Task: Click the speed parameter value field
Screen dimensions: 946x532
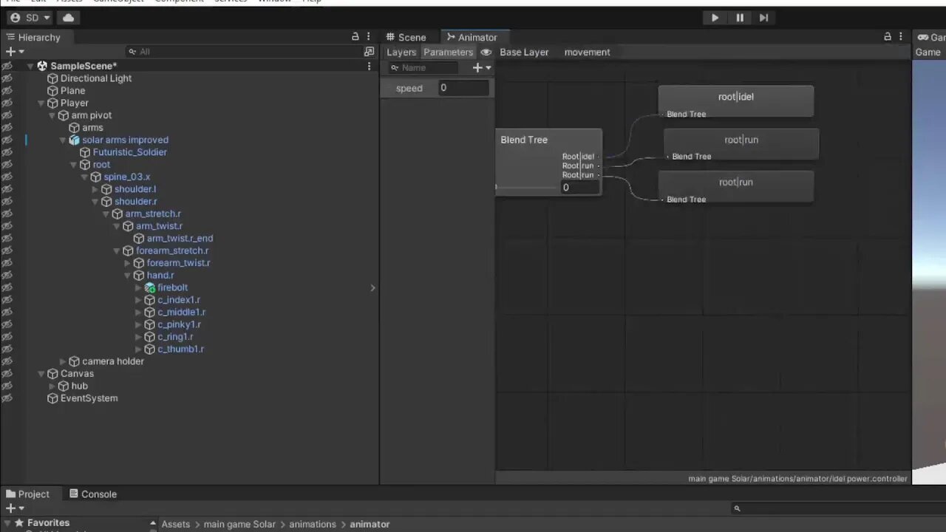Action: pyautogui.click(x=463, y=88)
